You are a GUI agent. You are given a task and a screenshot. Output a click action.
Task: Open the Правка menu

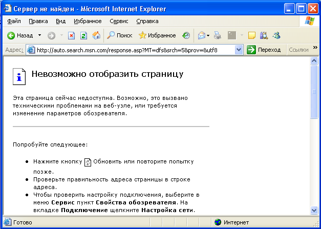[x=38, y=21]
